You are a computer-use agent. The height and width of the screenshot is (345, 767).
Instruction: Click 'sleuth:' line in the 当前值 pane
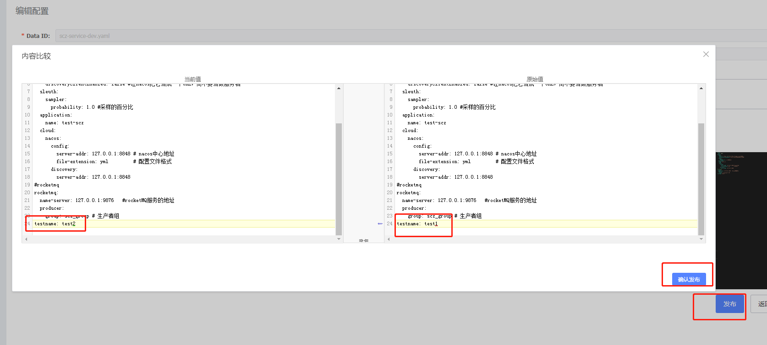[x=49, y=91]
